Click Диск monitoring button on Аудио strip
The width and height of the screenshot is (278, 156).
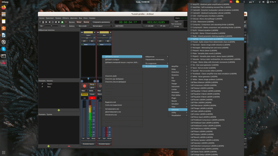point(92,87)
